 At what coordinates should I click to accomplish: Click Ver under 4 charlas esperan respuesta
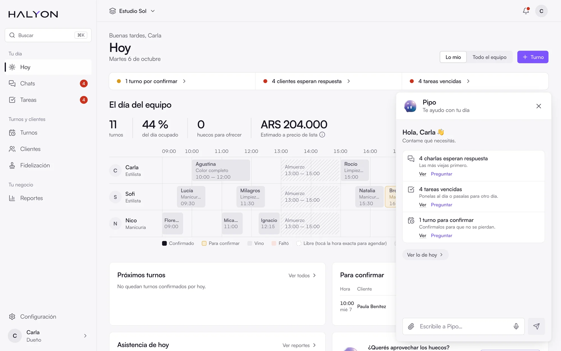[422, 174]
